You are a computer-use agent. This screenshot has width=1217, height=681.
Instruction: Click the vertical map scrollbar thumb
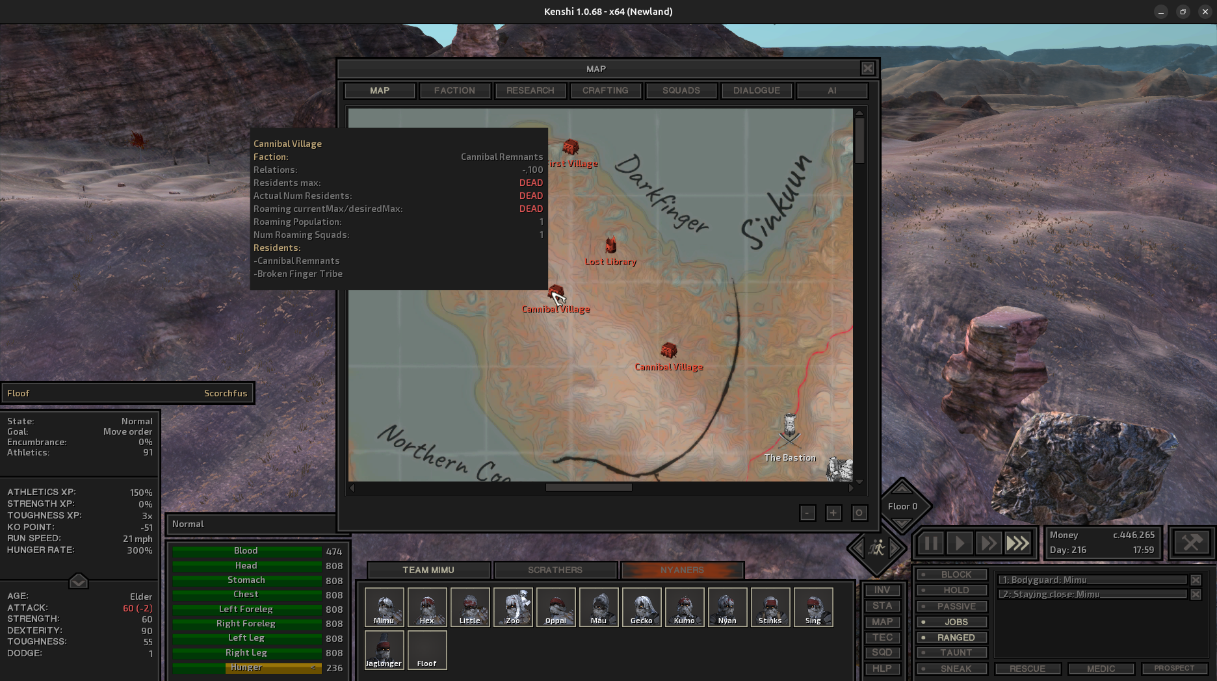pos(859,140)
